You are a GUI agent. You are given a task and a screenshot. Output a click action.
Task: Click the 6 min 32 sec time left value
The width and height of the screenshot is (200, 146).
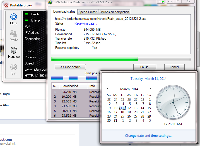[x=92, y=43]
